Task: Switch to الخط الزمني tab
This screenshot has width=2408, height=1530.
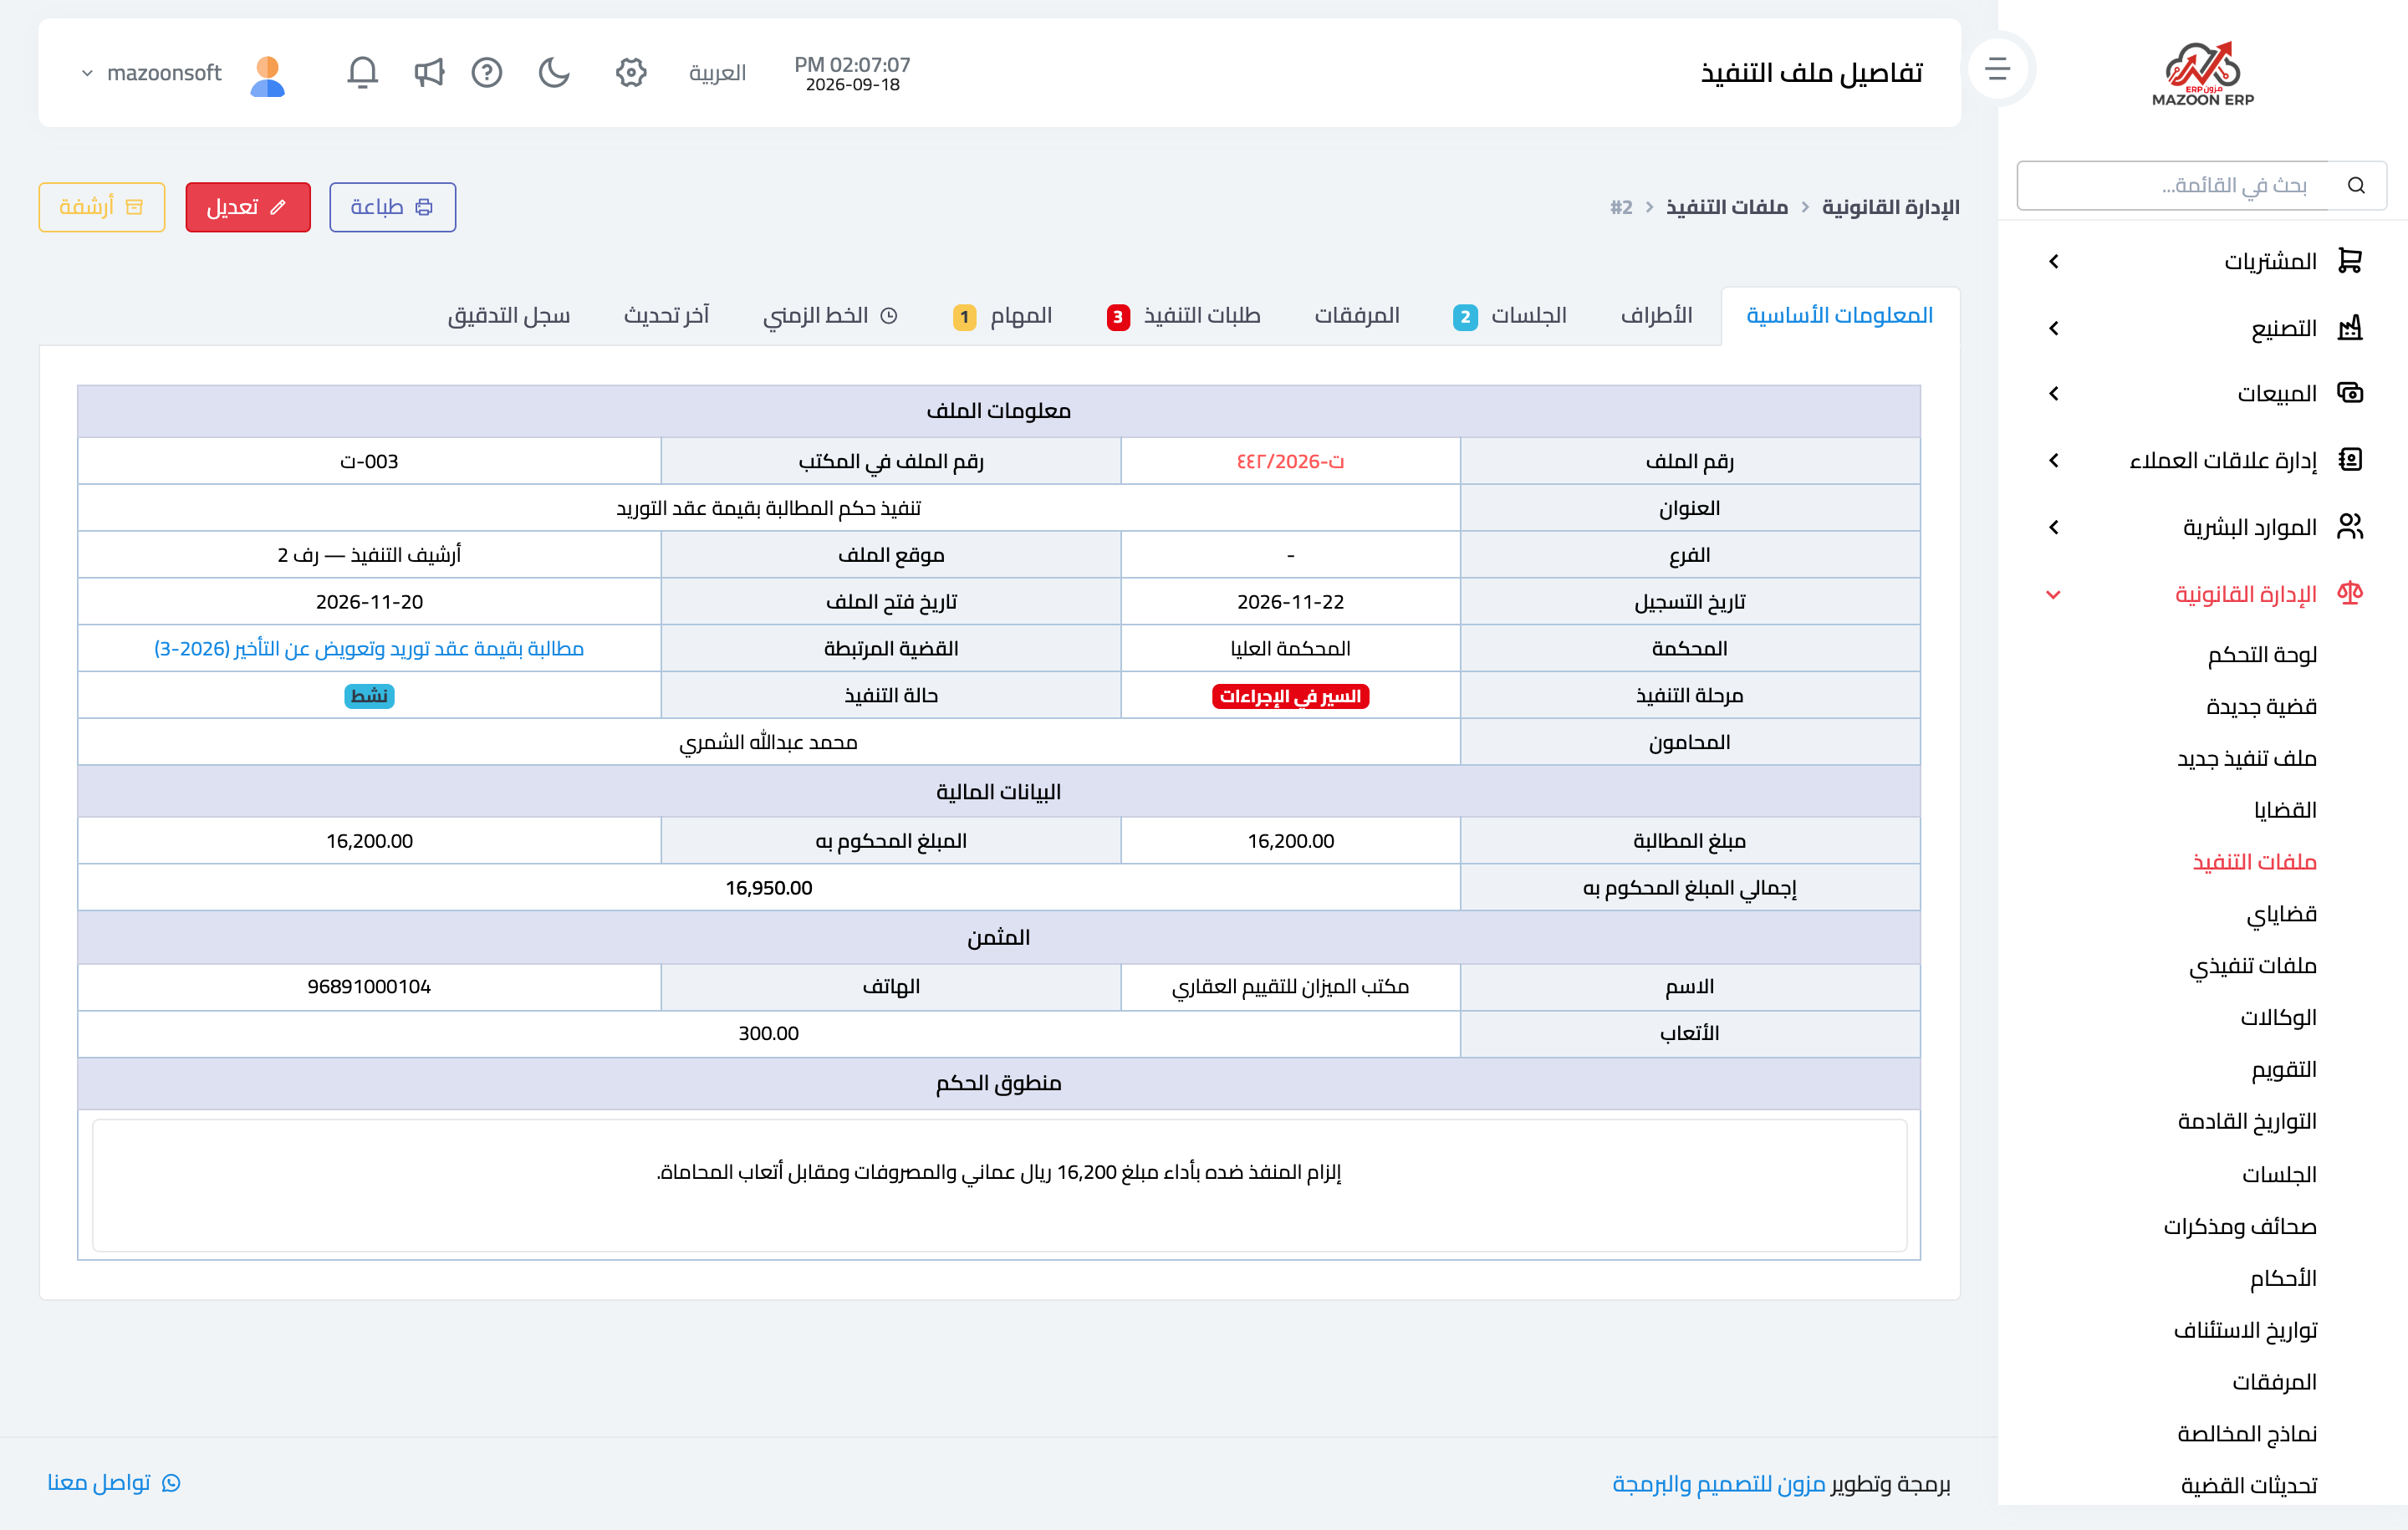Action: coord(830,316)
